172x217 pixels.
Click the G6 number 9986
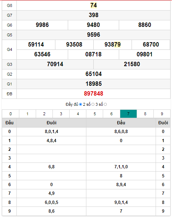42,25
